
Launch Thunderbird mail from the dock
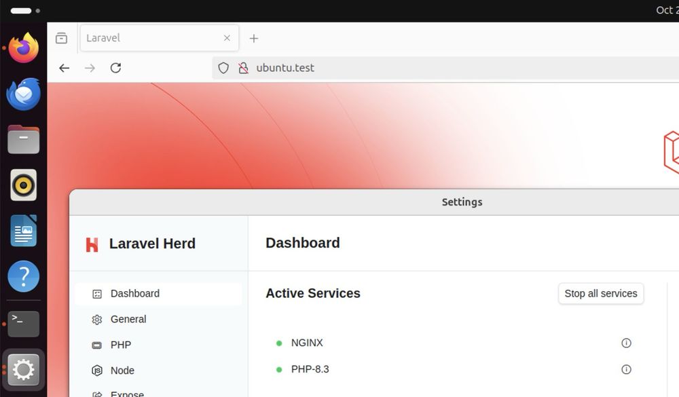23,94
